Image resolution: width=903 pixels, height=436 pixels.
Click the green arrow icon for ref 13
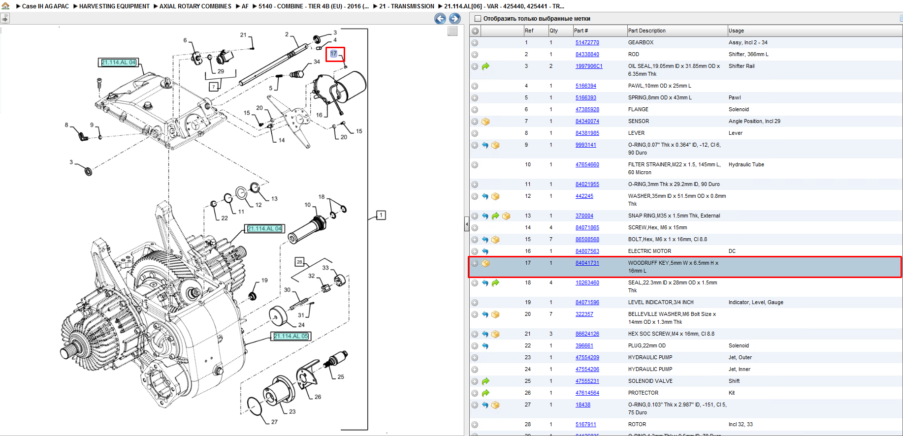pos(495,216)
